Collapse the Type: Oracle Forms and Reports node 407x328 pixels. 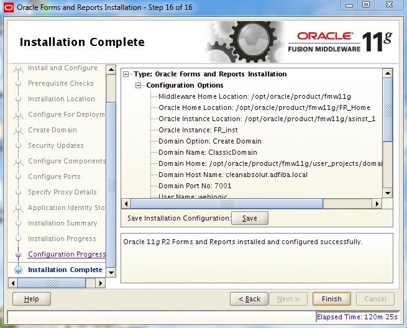pyautogui.click(x=127, y=74)
